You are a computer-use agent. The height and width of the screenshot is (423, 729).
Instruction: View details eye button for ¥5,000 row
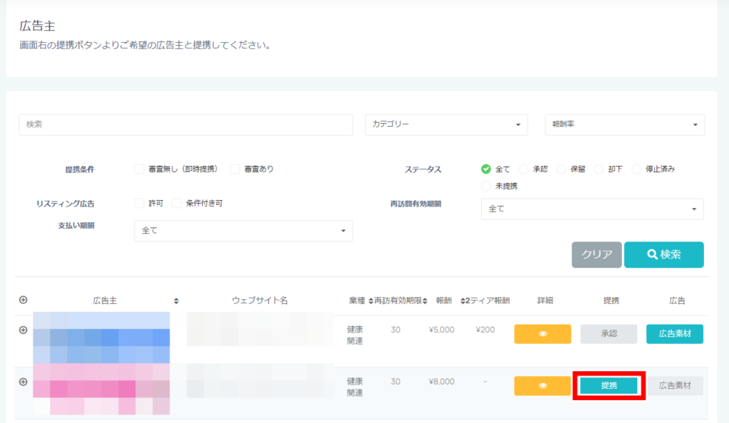(x=542, y=334)
